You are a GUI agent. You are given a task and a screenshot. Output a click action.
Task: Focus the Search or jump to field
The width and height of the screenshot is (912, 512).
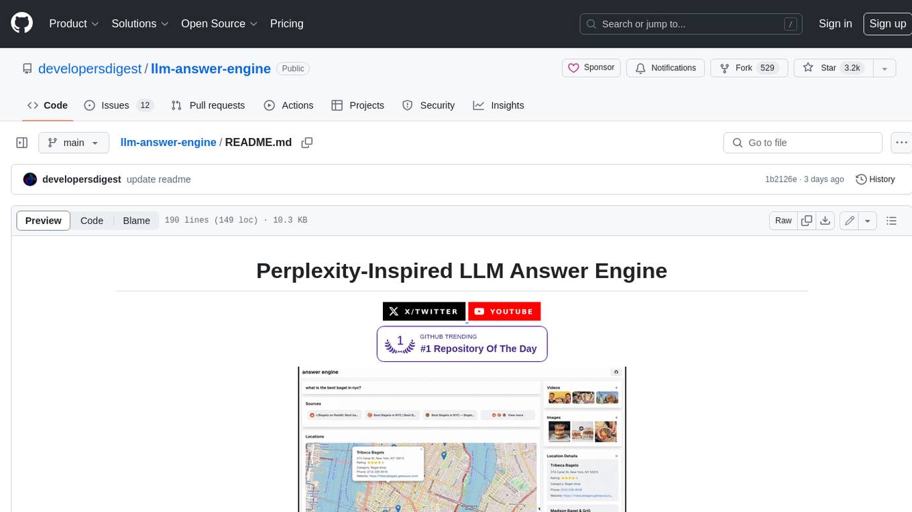(x=692, y=23)
